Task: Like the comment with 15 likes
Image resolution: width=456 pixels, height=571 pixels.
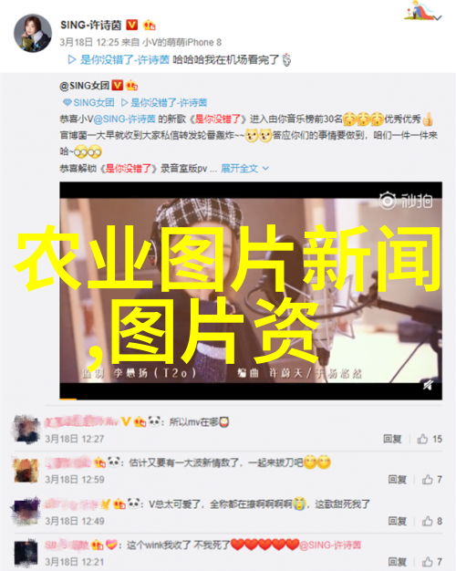Action: (430, 439)
